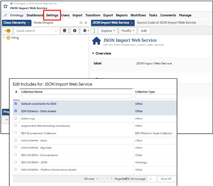Close the JSON Import Web Service form tab

pyautogui.click(x=131, y=23)
